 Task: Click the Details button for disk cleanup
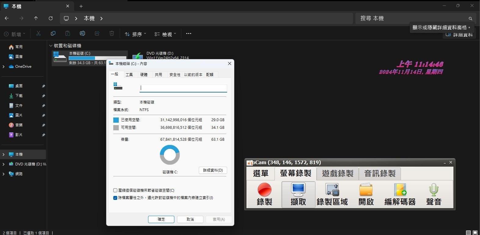(x=213, y=170)
